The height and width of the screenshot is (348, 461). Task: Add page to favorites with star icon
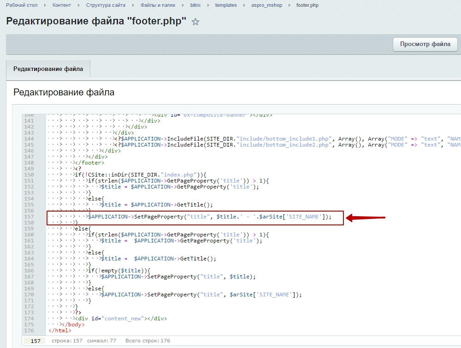[195, 22]
